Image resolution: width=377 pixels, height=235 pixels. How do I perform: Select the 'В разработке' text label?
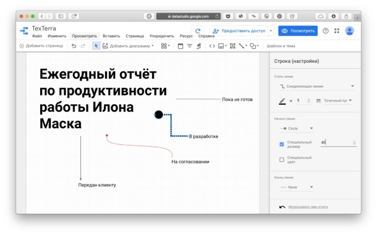click(203, 136)
